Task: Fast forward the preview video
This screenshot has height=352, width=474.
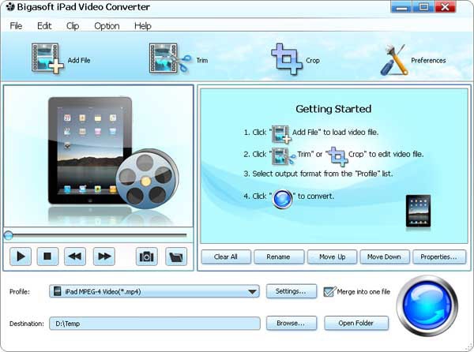Action: tap(104, 257)
